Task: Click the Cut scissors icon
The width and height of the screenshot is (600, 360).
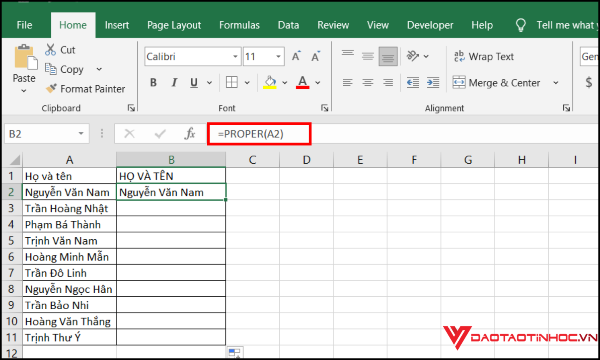Action: tap(50, 50)
